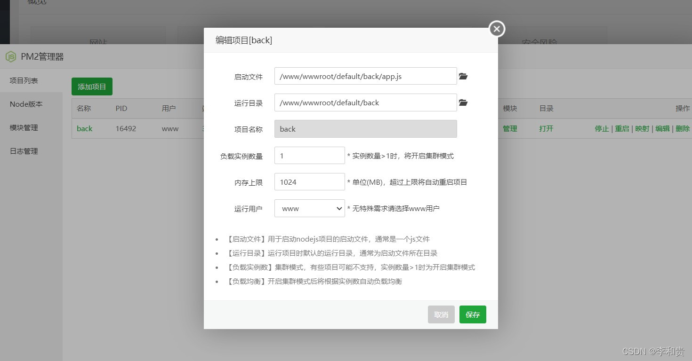Click the user column header 用户
This screenshot has width=692, height=361.
[169, 108]
